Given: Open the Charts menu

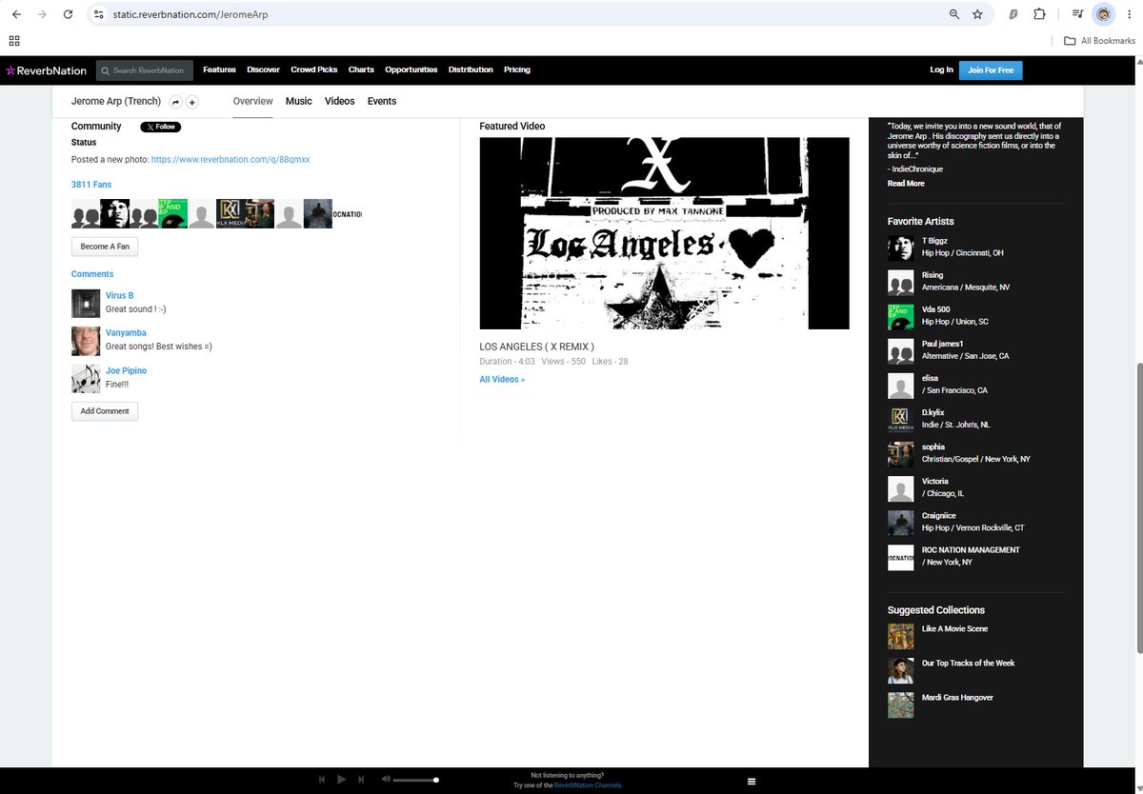Looking at the screenshot, I should pos(361,69).
